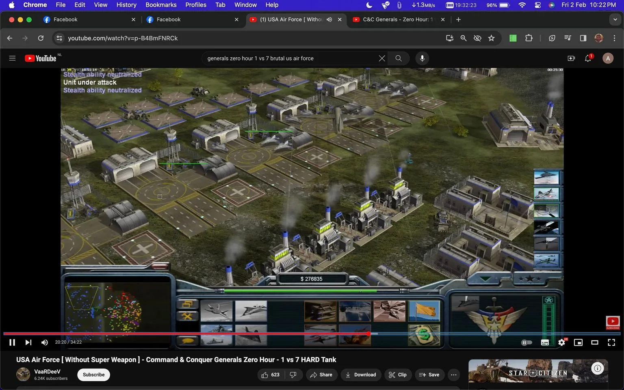
Task: Toggle the autoplay switch
Action: tap(526, 342)
